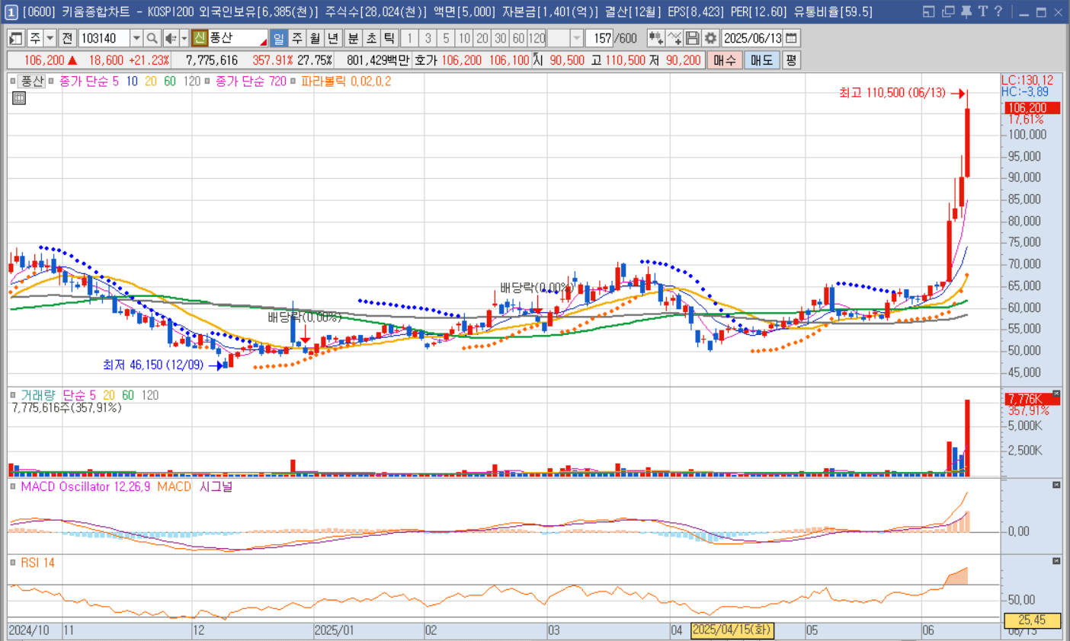Click the green 신 icon beside 풍산
Screen dimensions: 1070x641
pyautogui.click(x=200, y=38)
